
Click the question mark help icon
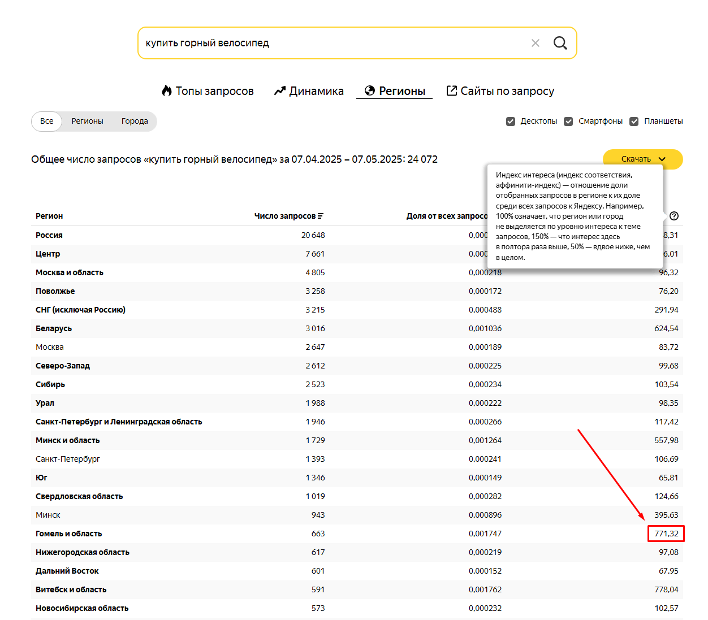[674, 216]
